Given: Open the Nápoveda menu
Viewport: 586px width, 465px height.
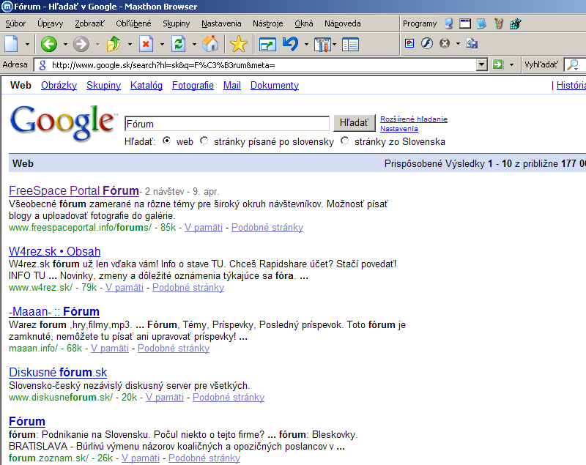Looking at the screenshot, I should pos(342,23).
